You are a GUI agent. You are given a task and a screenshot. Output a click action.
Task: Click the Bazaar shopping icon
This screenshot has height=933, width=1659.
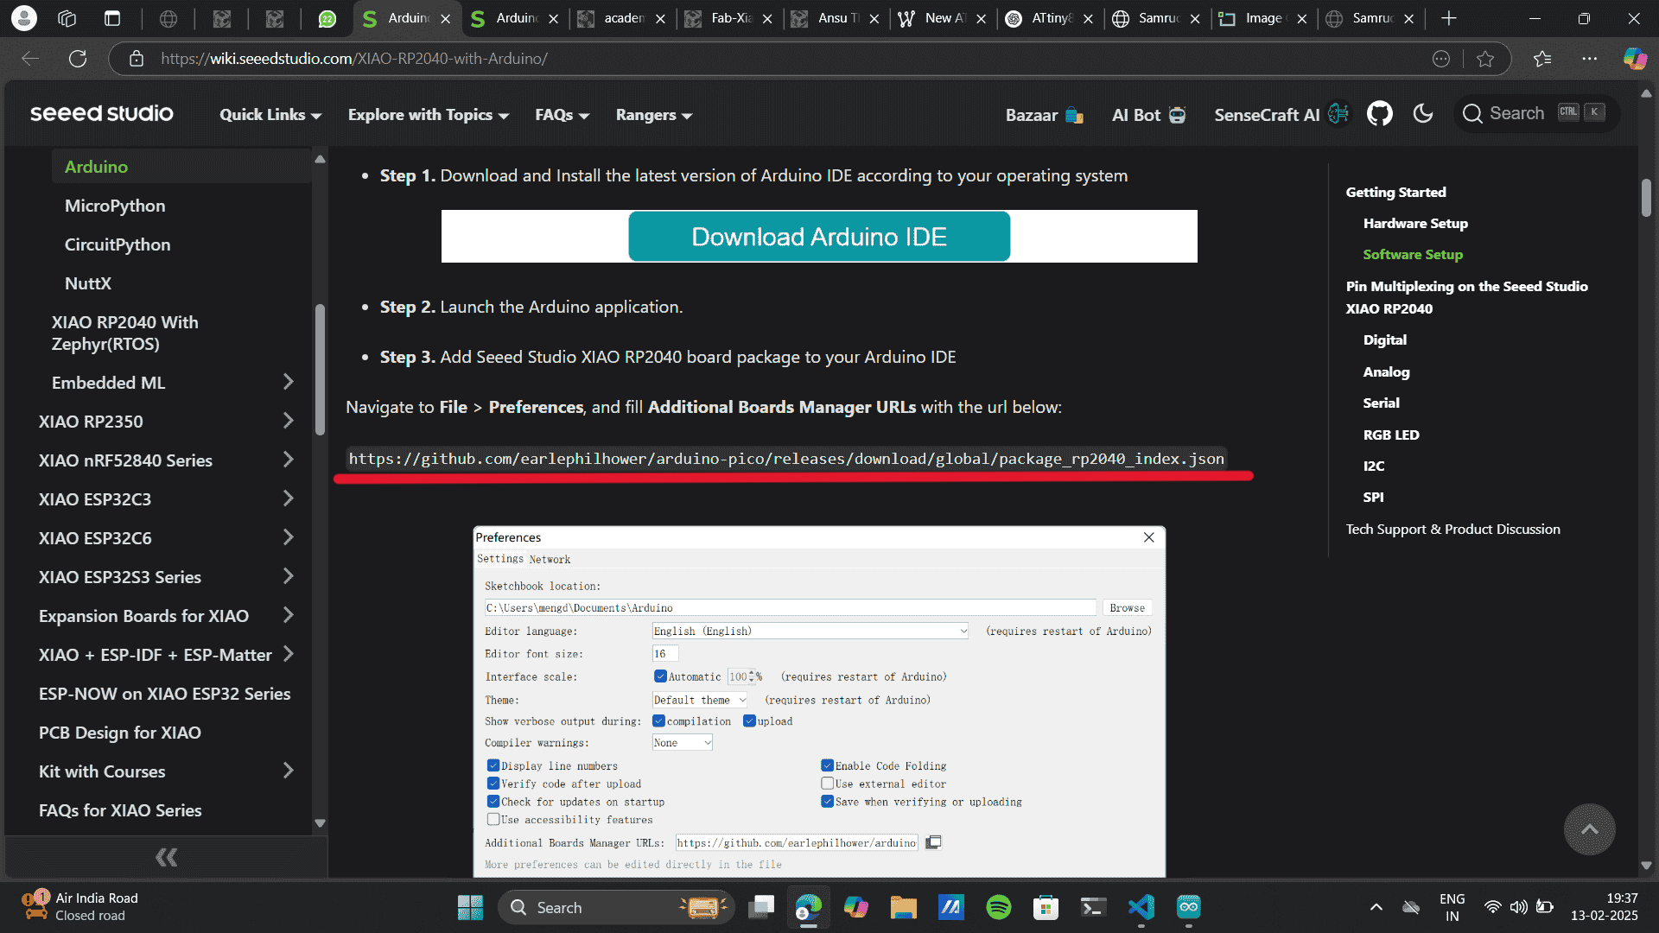1073,114
